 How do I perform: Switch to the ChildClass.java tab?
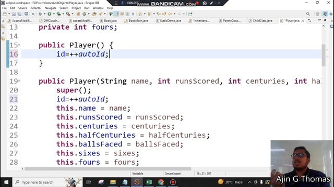pyautogui.click(x=260, y=21)
